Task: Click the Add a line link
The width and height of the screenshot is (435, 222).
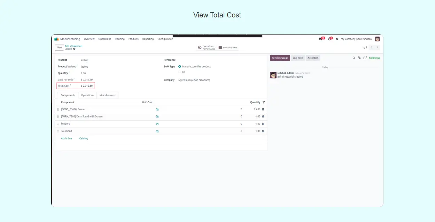Action: point(67,139)
